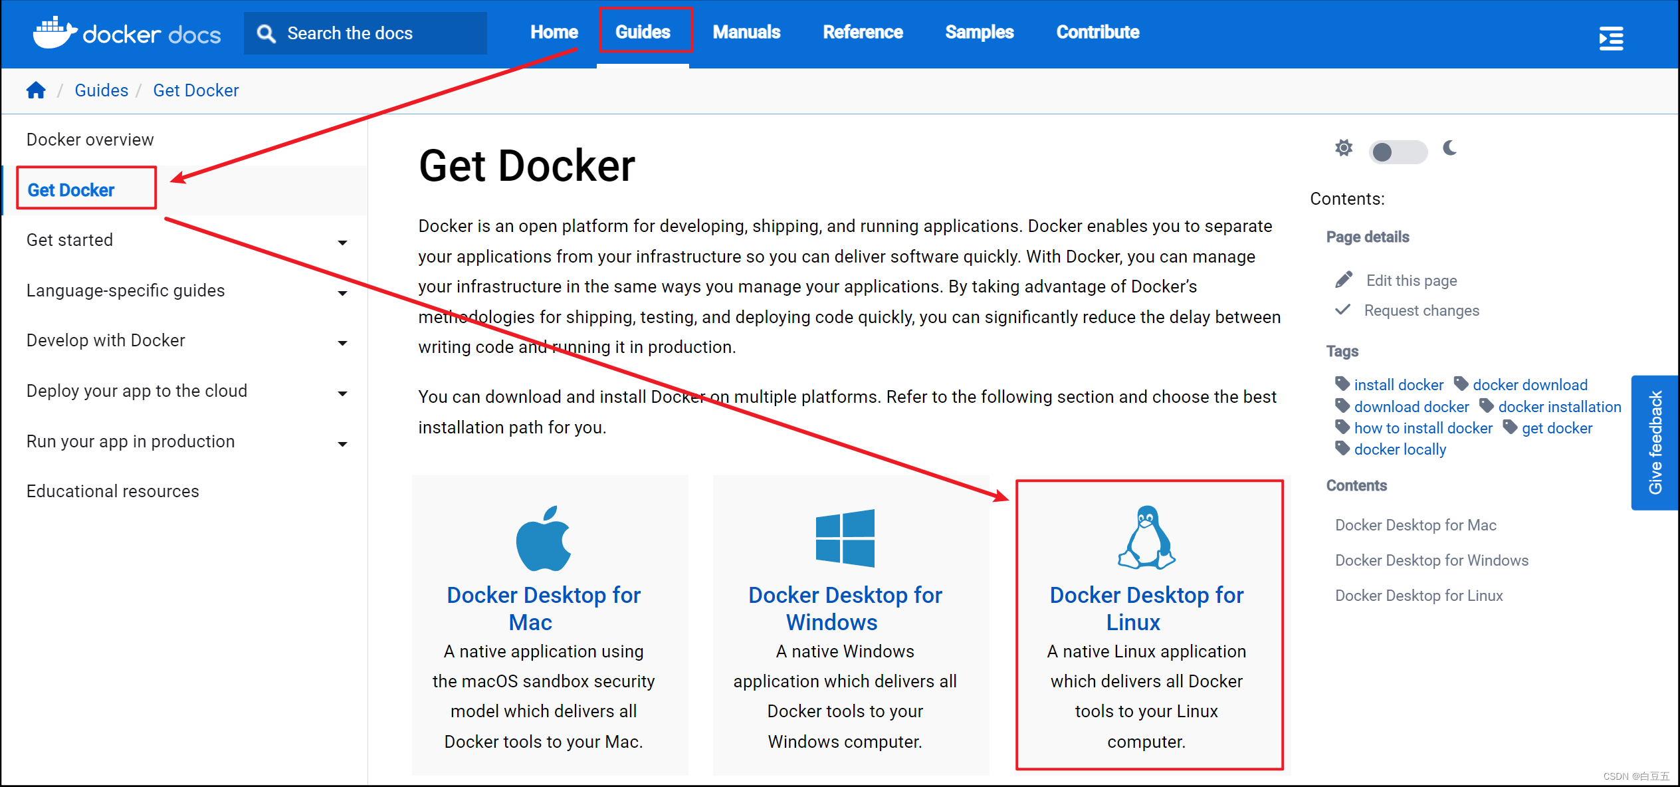Toggle the dark theme switch
This screenshot has height=787, width=1680.
click(1398, 152)
